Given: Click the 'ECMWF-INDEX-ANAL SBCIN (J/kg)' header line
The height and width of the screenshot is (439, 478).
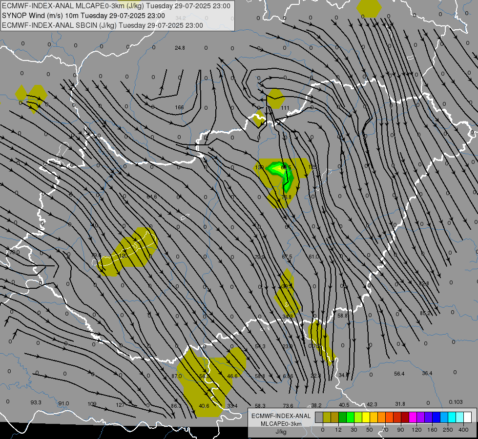Looking at the screenshot, I should pyautogui.click(x=103, y=25).
